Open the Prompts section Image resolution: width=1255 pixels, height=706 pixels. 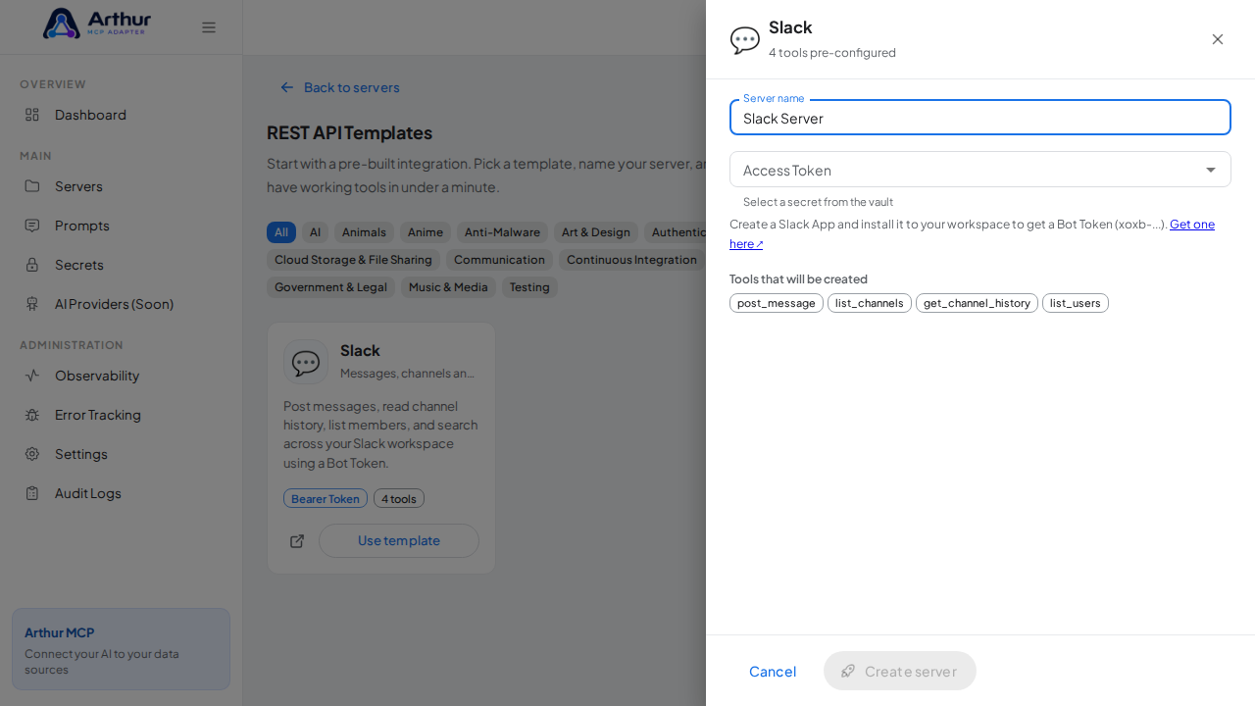click(121, 226)
